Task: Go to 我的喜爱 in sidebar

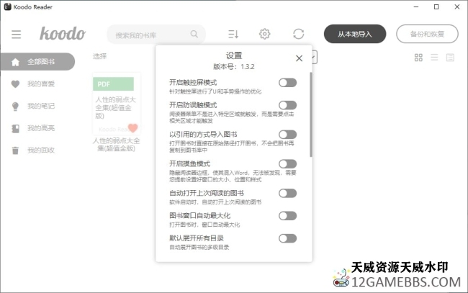Action: pyautogui.click(x=40, y=84)
